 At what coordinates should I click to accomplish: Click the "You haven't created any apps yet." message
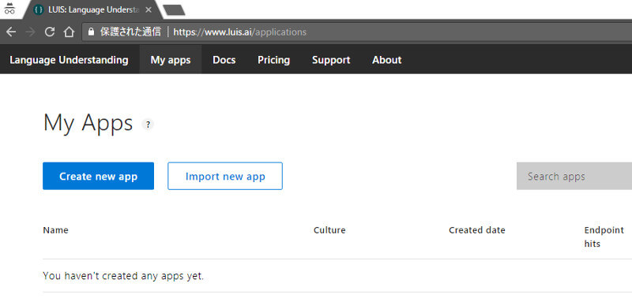point(123,276)
